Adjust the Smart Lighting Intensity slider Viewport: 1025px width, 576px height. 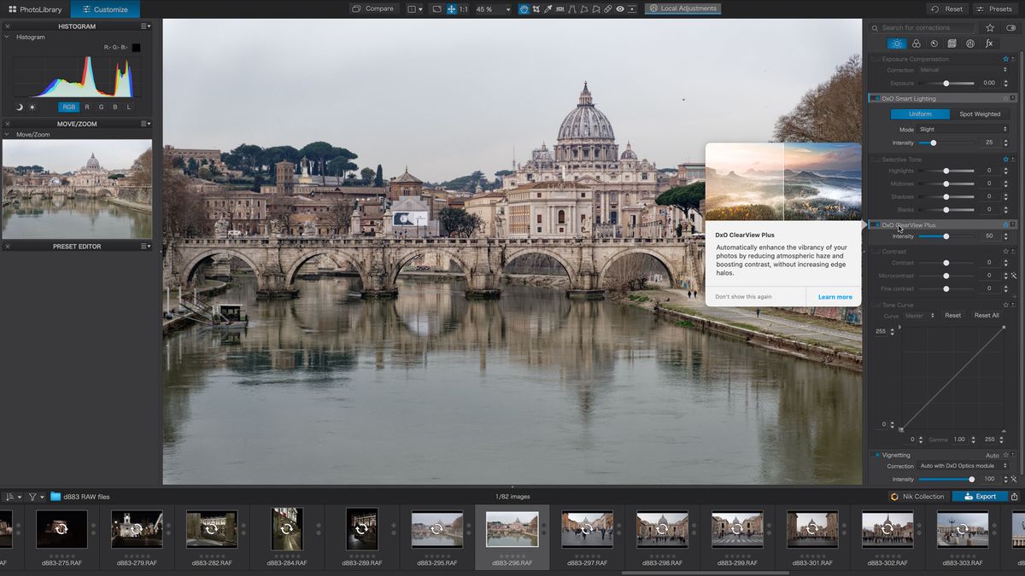pos(946,143)
